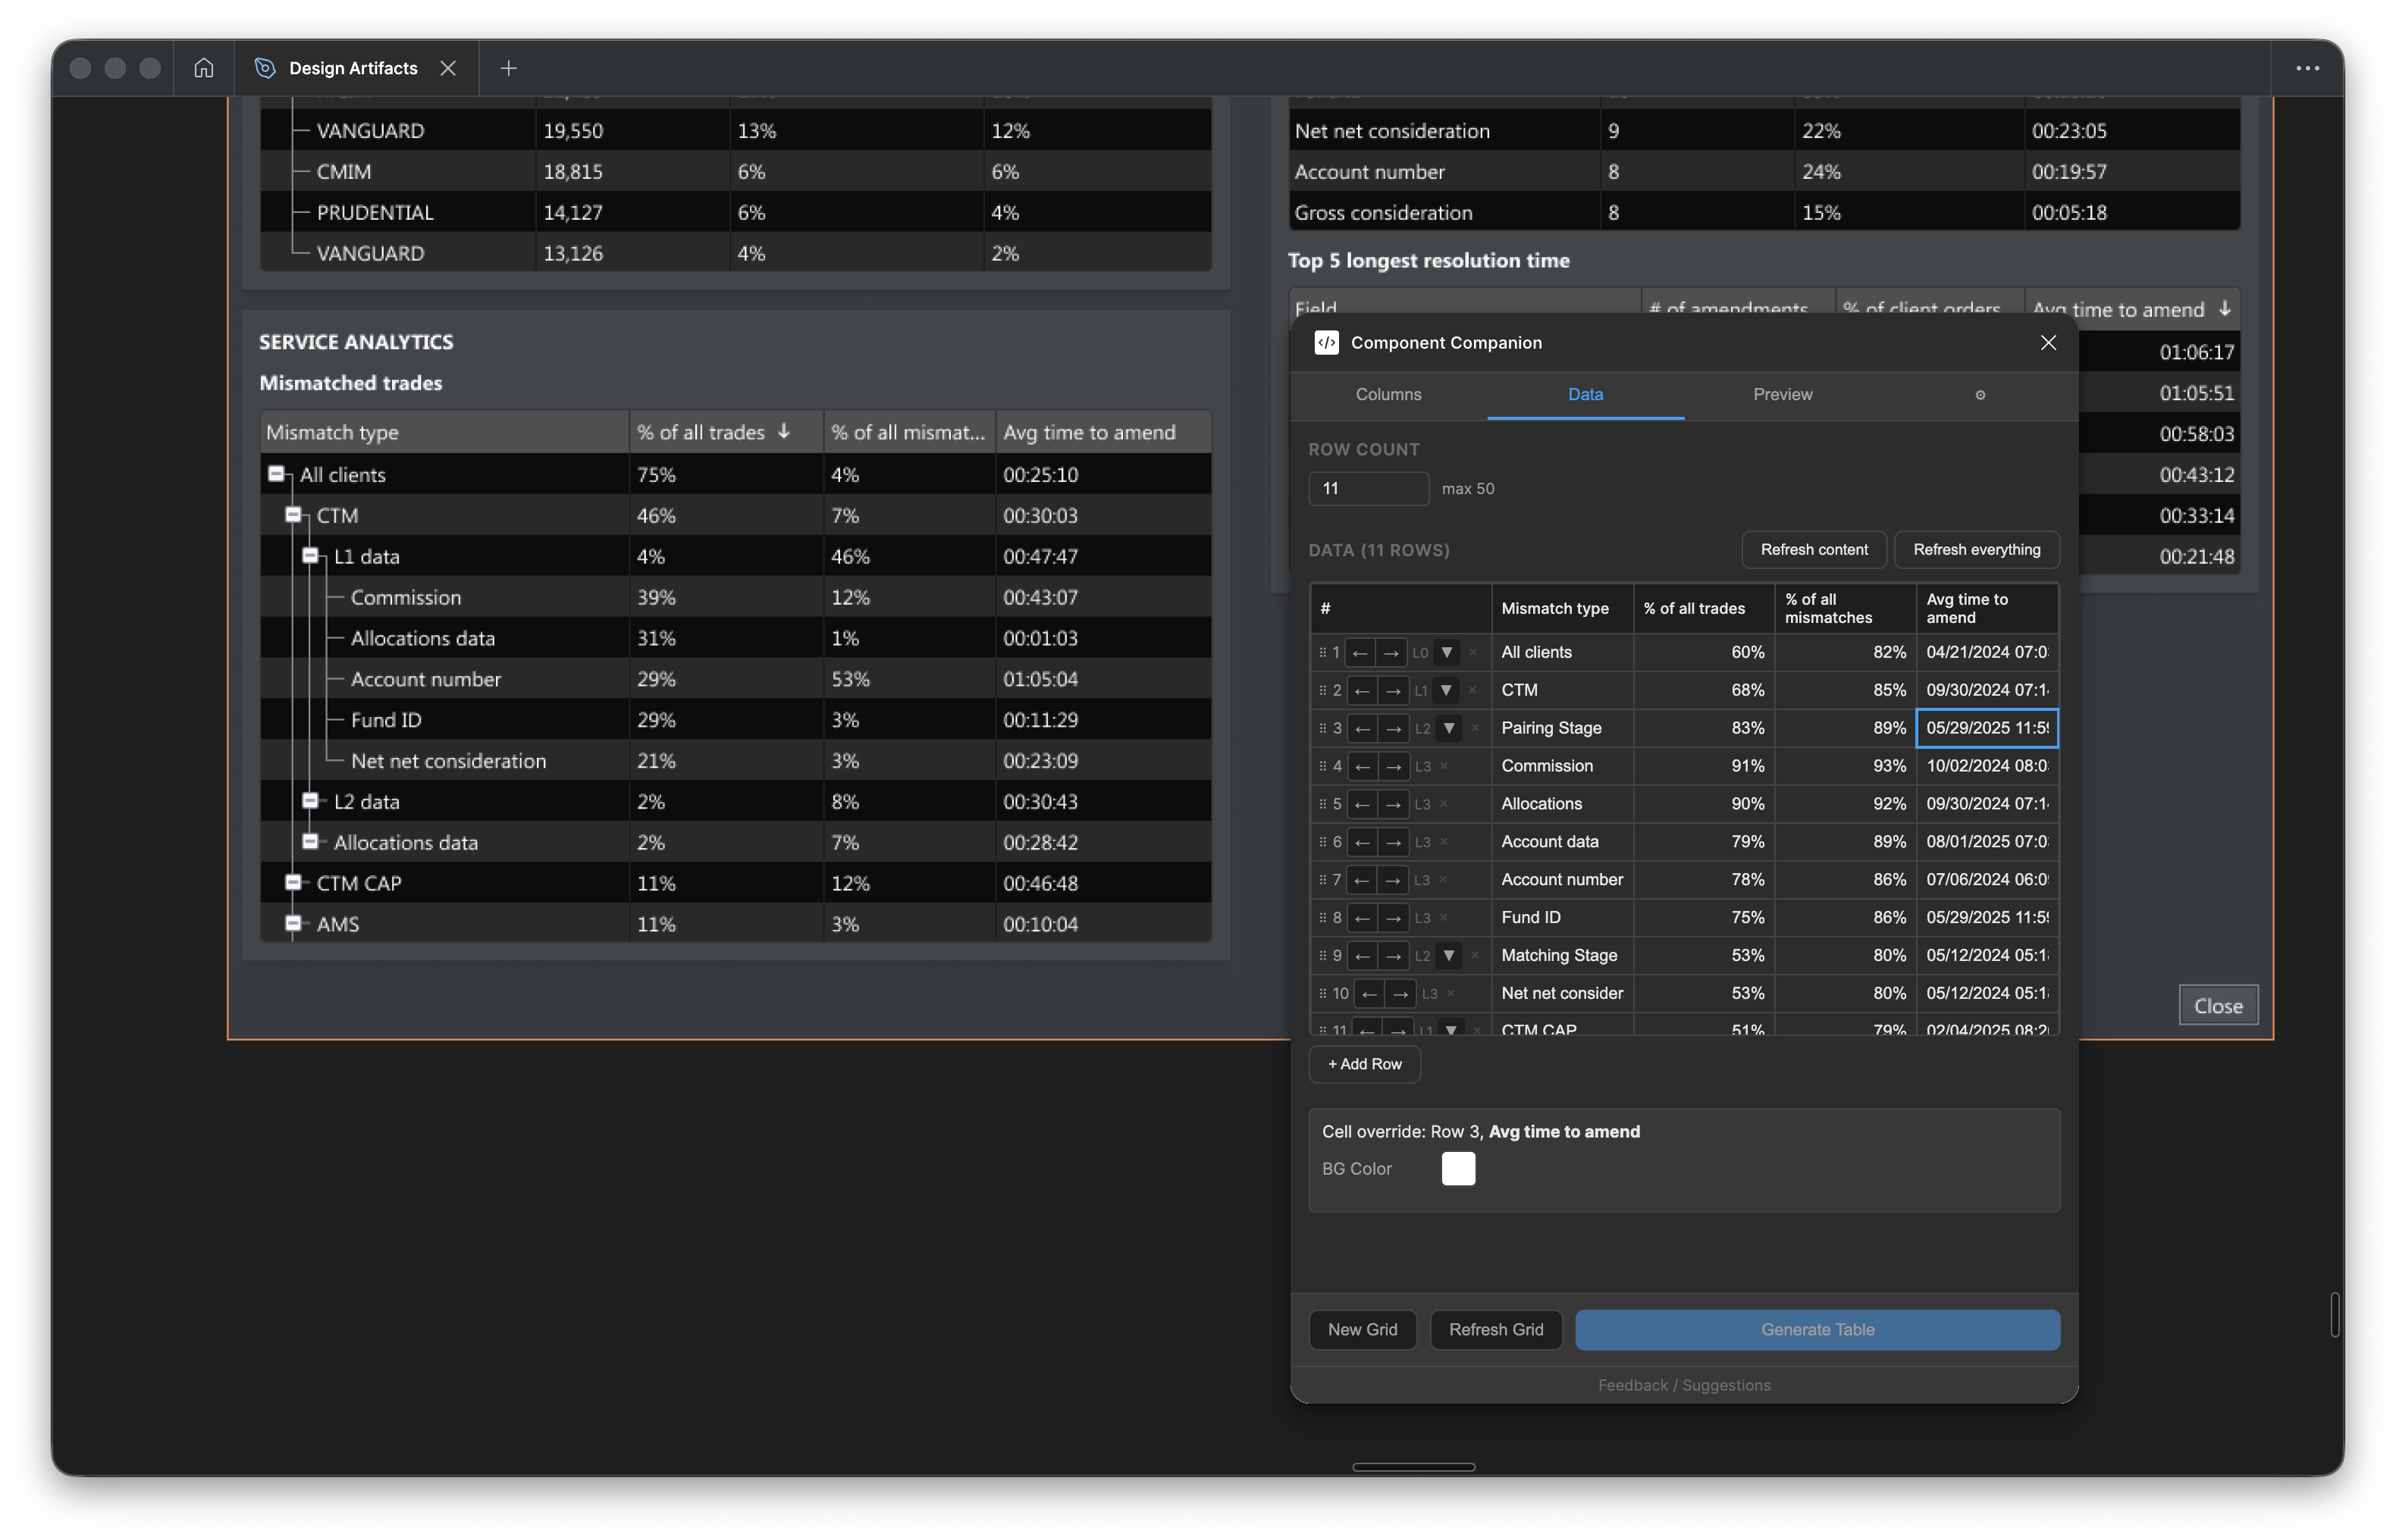Screen dimensions: 2396x1540
Task: Switch to the Columns tab
Action: pyautogui.click(x=1388, y=394)
